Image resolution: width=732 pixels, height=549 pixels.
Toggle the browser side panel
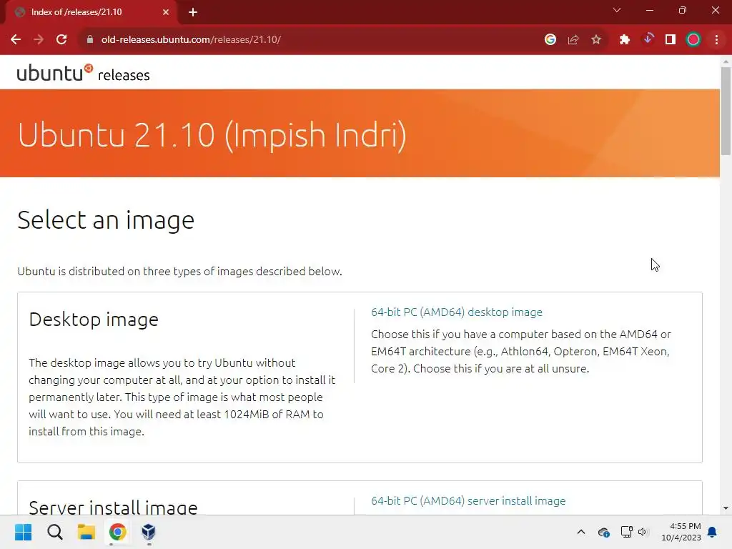(671, 40)
